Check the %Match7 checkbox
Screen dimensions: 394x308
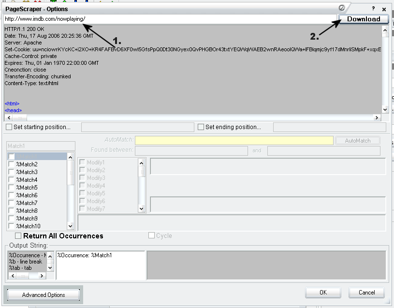(11, 203)
